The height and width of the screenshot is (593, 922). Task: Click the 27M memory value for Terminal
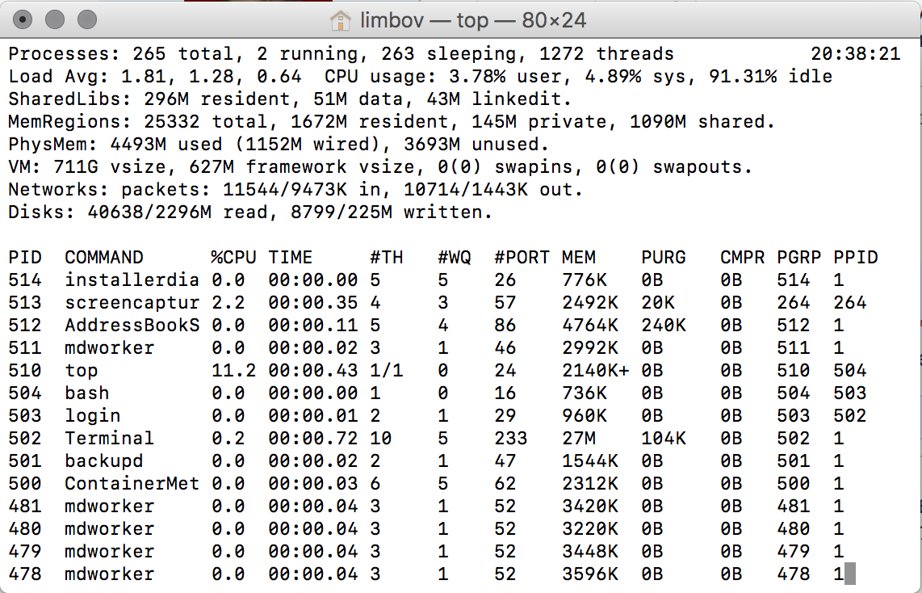tap(579, 438)
